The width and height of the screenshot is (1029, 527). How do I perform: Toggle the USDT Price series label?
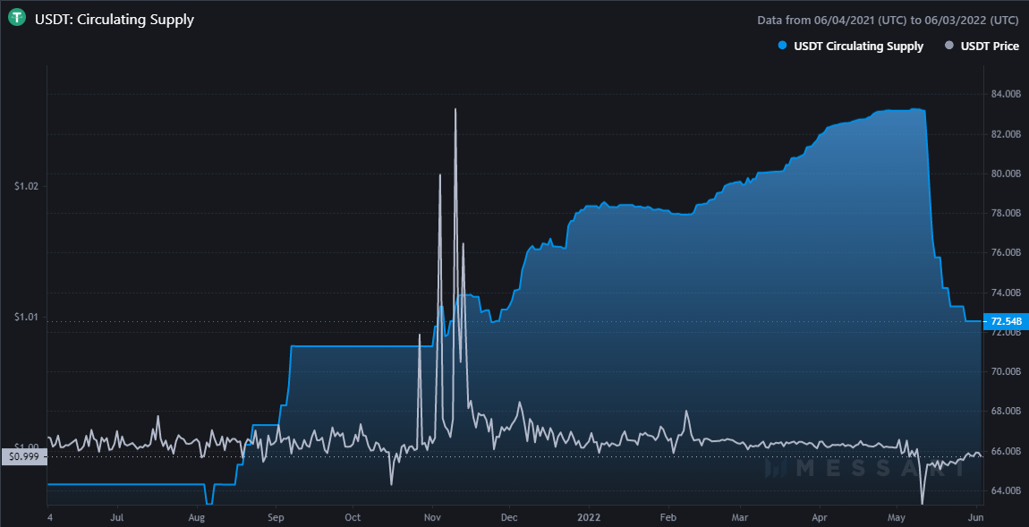click(x=990, y=47)
